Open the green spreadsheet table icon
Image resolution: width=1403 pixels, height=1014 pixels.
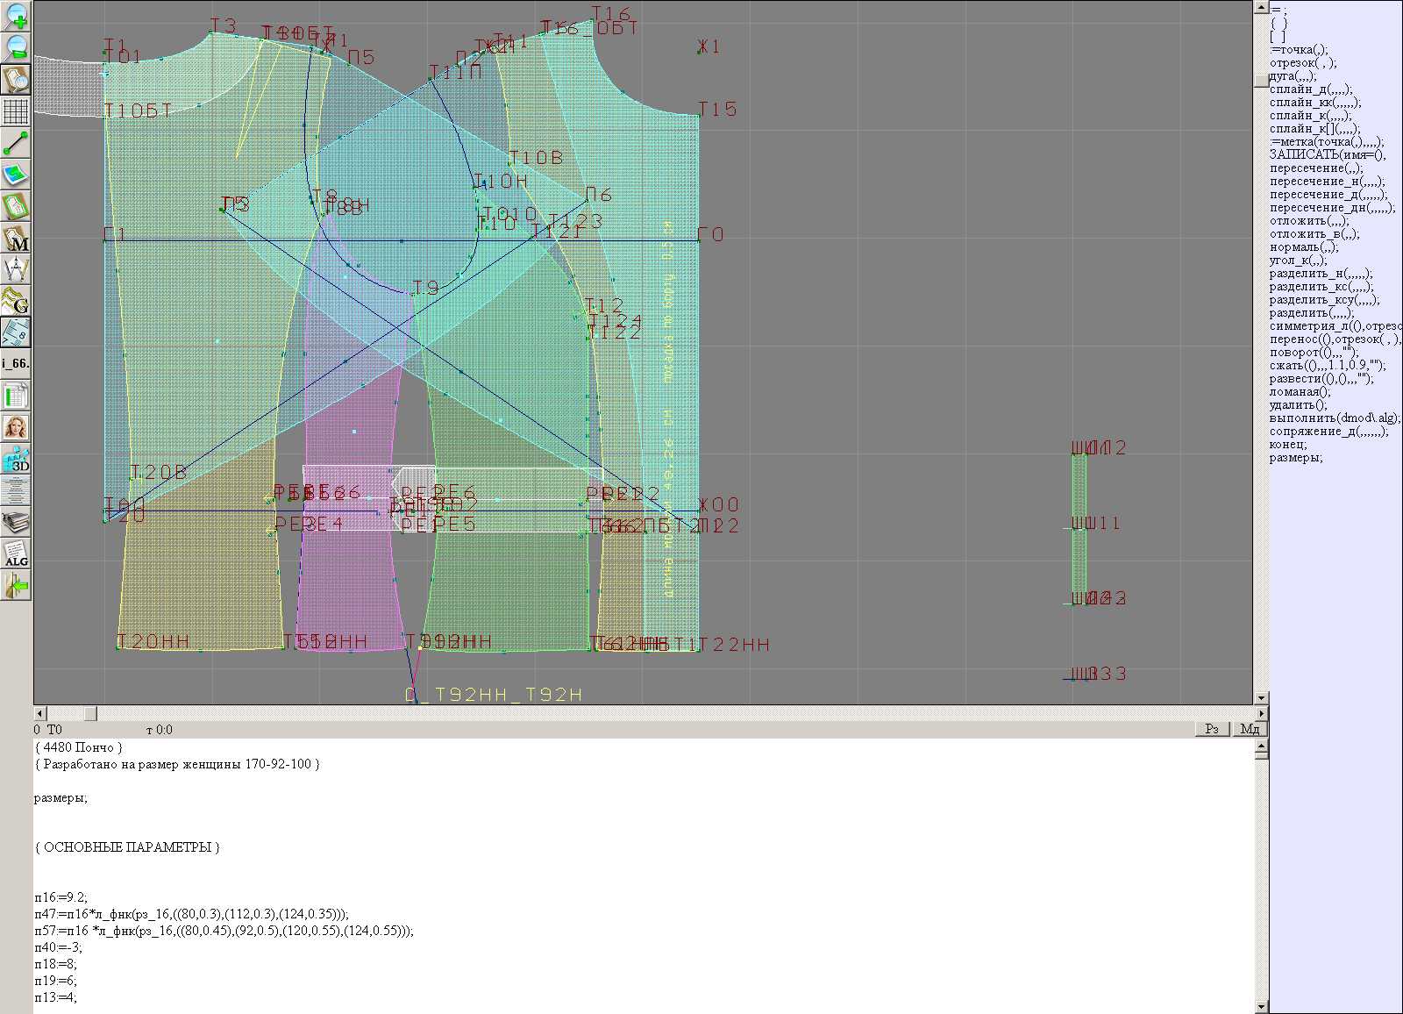(16, 396)
